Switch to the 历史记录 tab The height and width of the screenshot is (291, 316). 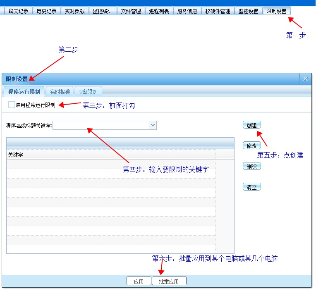pos(47,11)
